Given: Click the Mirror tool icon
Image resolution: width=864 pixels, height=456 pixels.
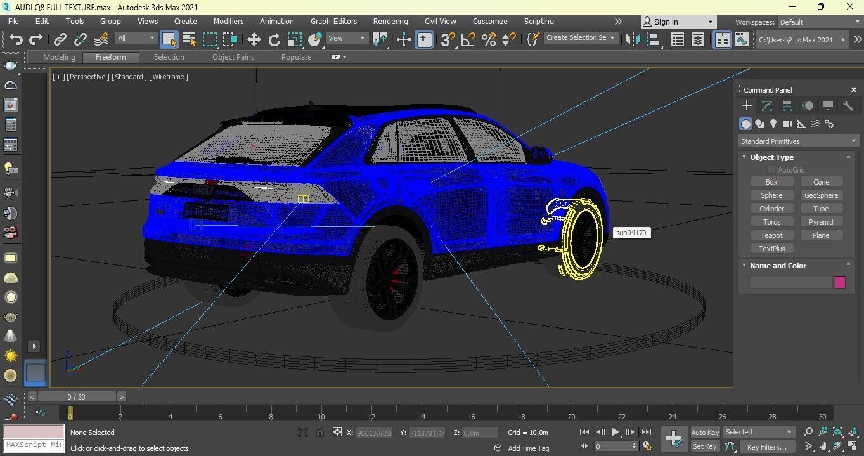Looking at the screenshot, I should click(x=633, y=40).
